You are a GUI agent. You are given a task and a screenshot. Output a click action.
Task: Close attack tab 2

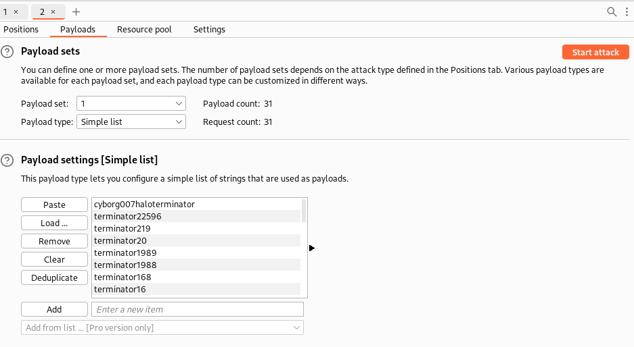pyautogui.click(x=53, y=12)
